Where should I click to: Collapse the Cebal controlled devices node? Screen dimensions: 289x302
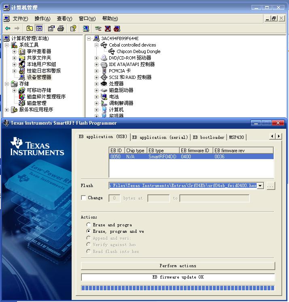(x=96, y=45)
